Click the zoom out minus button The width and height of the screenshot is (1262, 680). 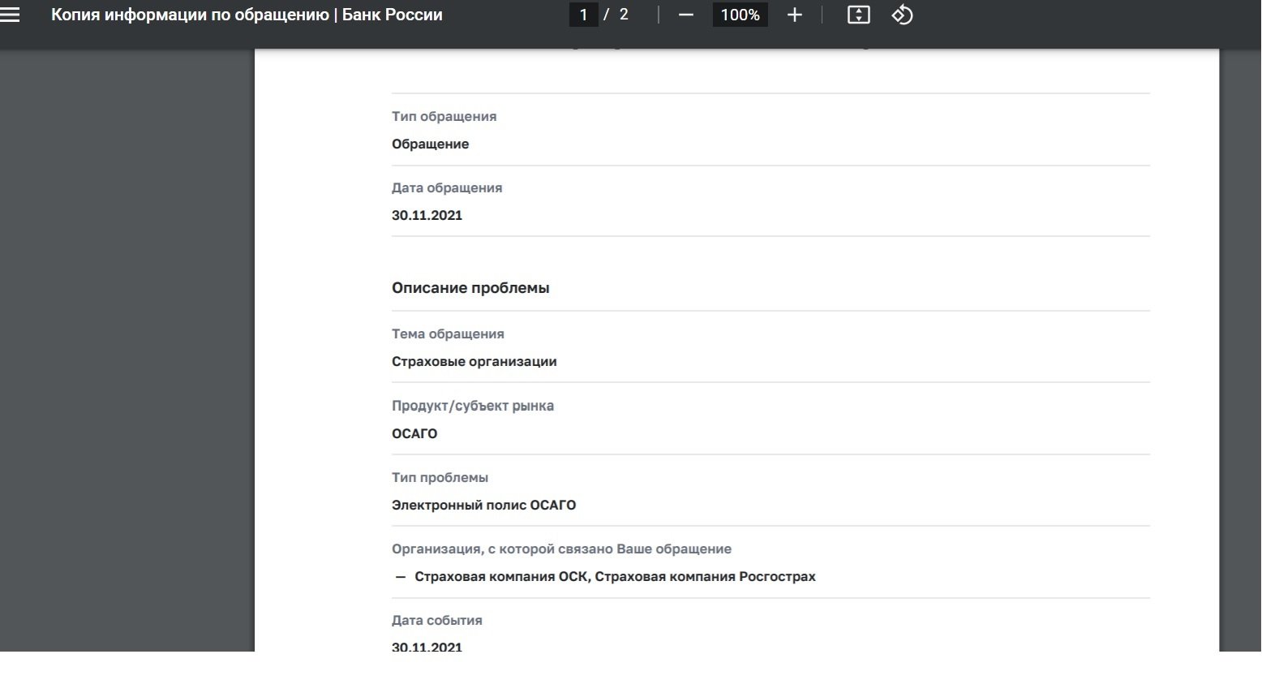tap(686, 15)
